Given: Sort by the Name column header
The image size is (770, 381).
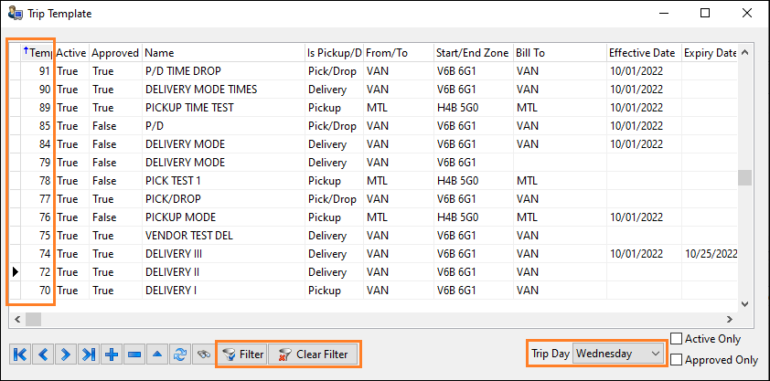Looking at the screenshot, I should tap(222, 53).
